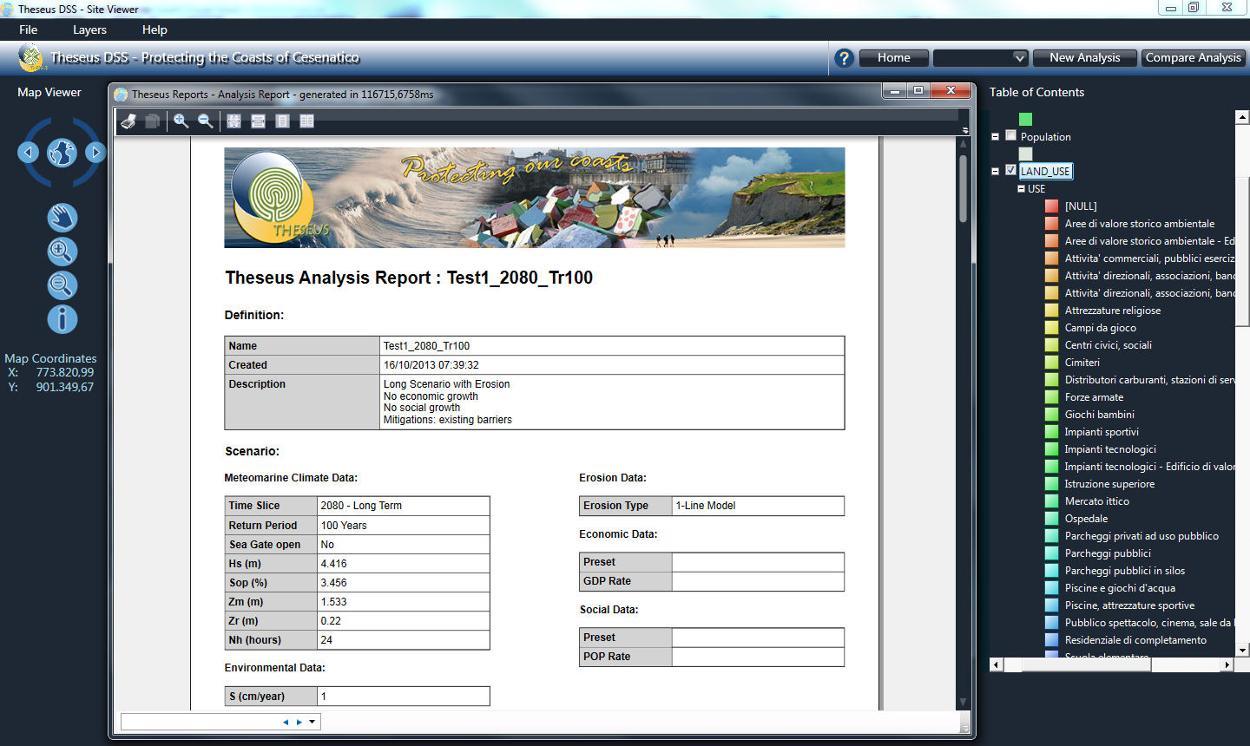Image resolution: width=1250 pixels, height=746 pixels.
Task: Click Compare Analysis button
Action: tap(1193, 58)
